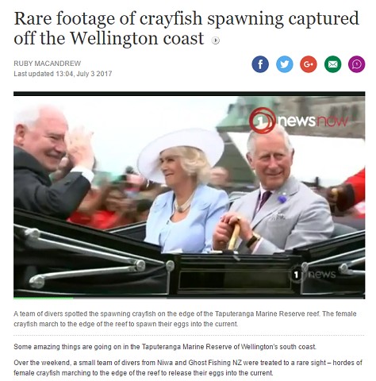Viewport: 376px width, 381px height.
Task: Click the 1 news watermark at the video's corner
Action: [x=313, y=275]
